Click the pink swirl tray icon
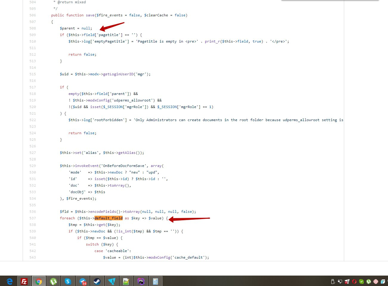This screenshot has height=286, width=388. [x=376, y=282]
